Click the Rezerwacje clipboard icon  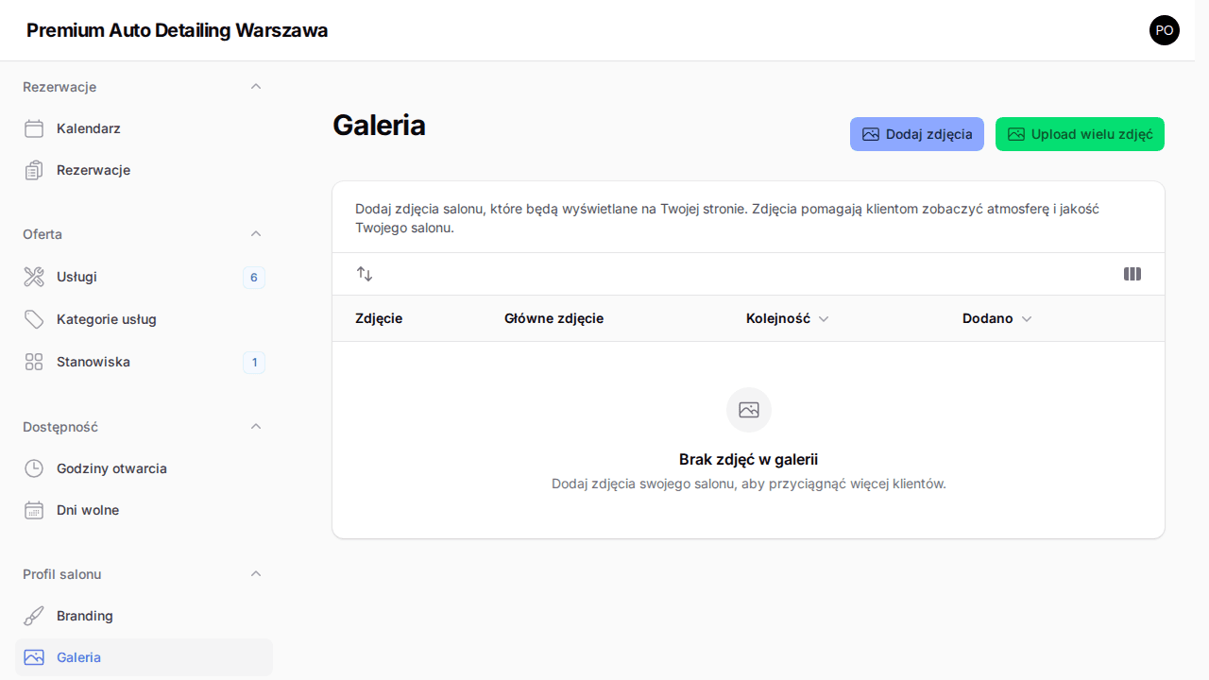(34, 170)
